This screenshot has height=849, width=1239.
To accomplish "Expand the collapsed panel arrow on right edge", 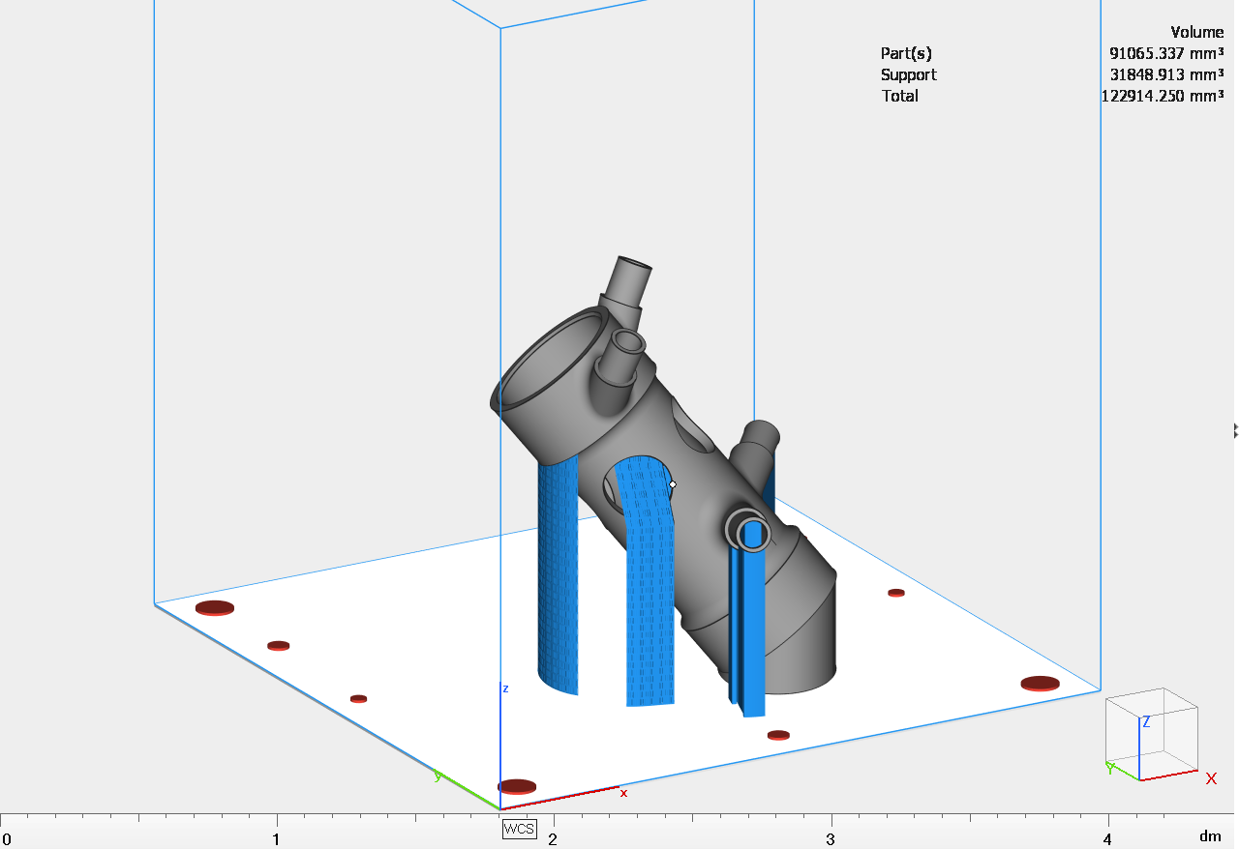I will pos(1234,428).
